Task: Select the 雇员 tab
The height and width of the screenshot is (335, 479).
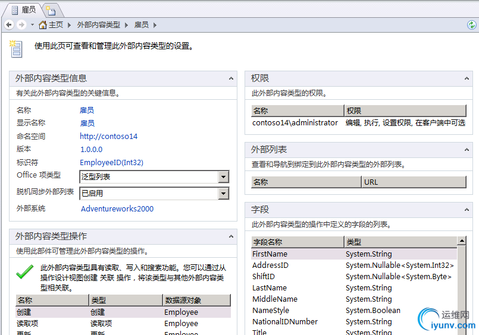Action: [x=24, y=10]
